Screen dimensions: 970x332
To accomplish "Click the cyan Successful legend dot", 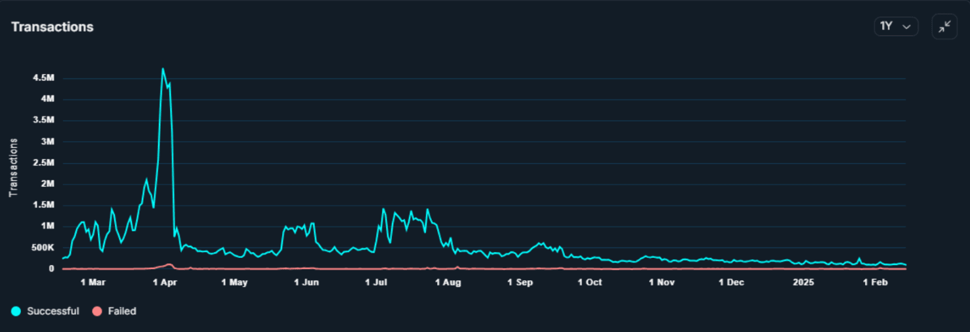I will 16,311.
